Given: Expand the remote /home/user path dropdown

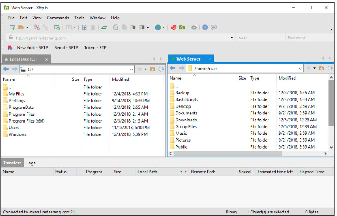Looking at the screenshot, I should coord(300,68).
